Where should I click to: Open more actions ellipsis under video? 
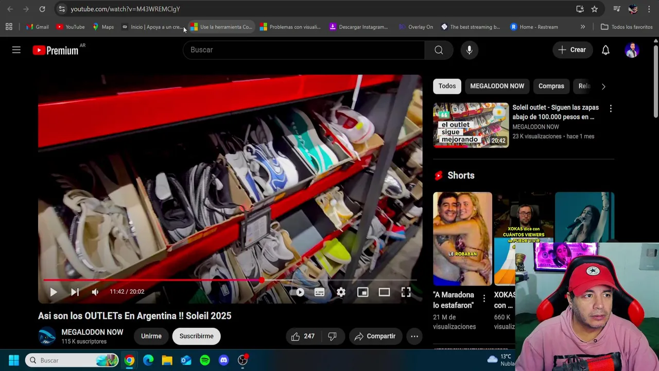pyautogui.click(x=414, y=336)
